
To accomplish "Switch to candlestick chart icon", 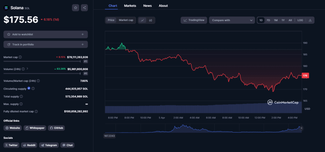I will tap(151, 20).
